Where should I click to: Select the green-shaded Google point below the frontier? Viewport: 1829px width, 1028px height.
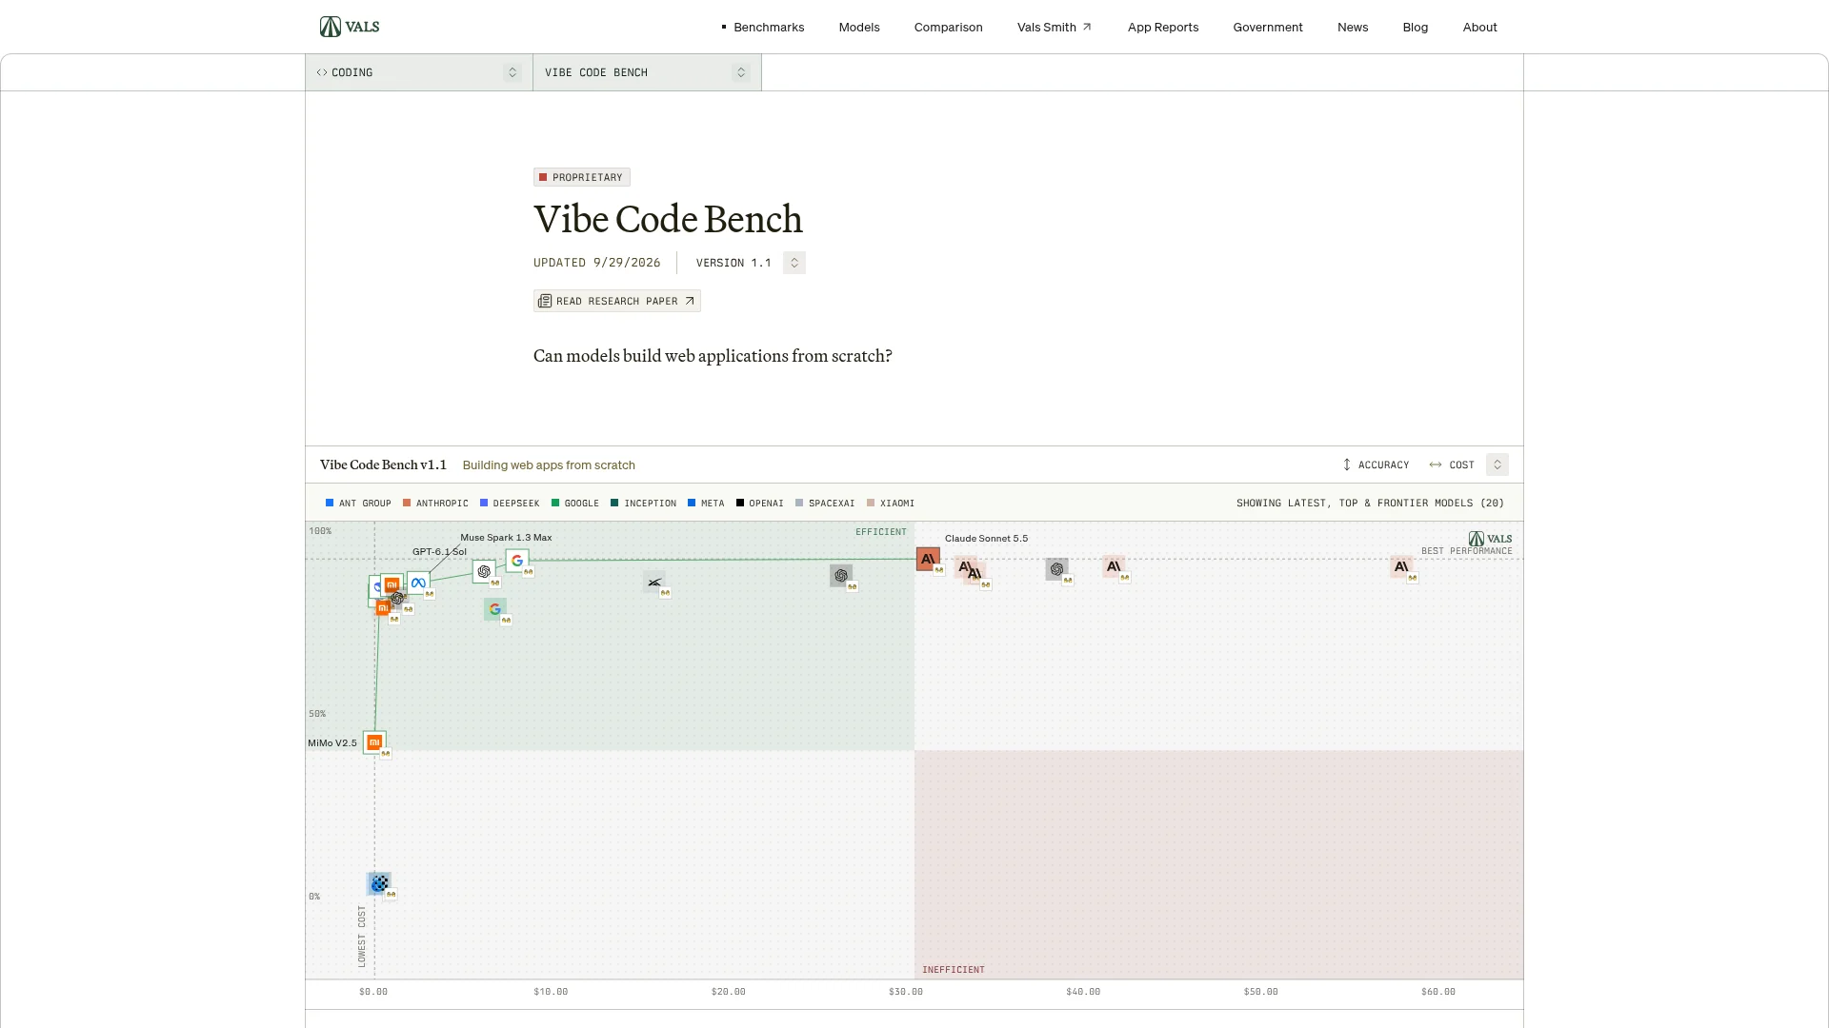point(495,609)
